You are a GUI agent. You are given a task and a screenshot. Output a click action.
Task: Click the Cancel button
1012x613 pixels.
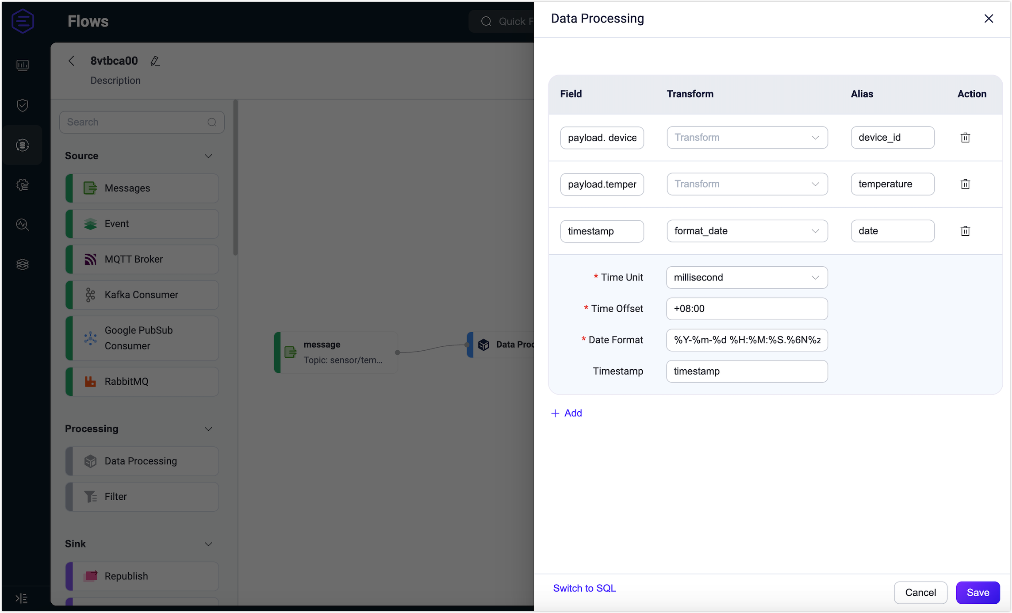920,593
